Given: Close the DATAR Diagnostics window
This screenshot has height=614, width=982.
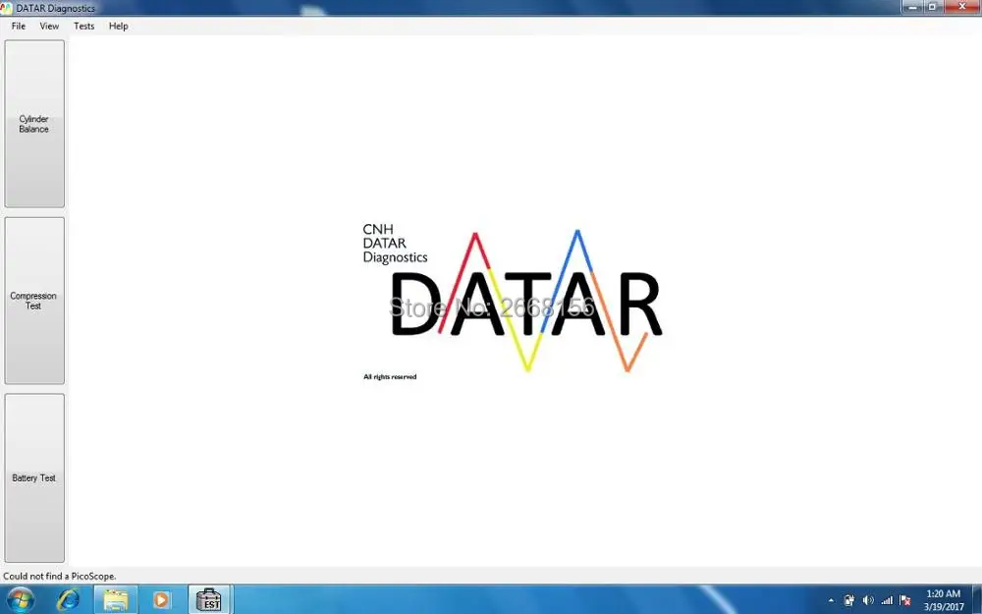Looking at the screenshot, I should (962, 7).
